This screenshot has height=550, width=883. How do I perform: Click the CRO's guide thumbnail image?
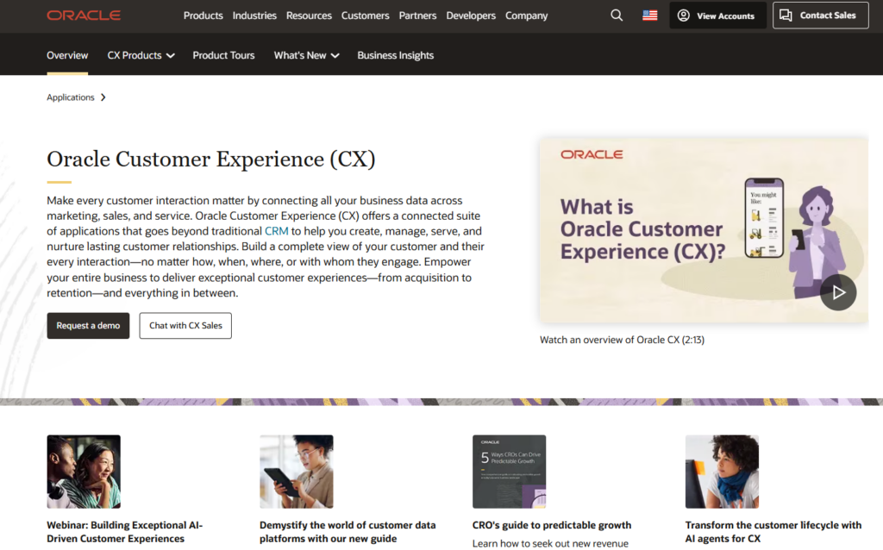coord(509,472)
